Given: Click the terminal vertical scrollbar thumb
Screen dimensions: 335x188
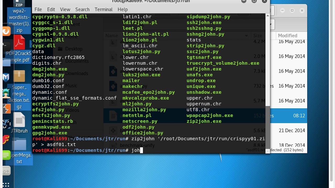Looking at the screenshot, I should pyautogui.click(x=267, y=128).
